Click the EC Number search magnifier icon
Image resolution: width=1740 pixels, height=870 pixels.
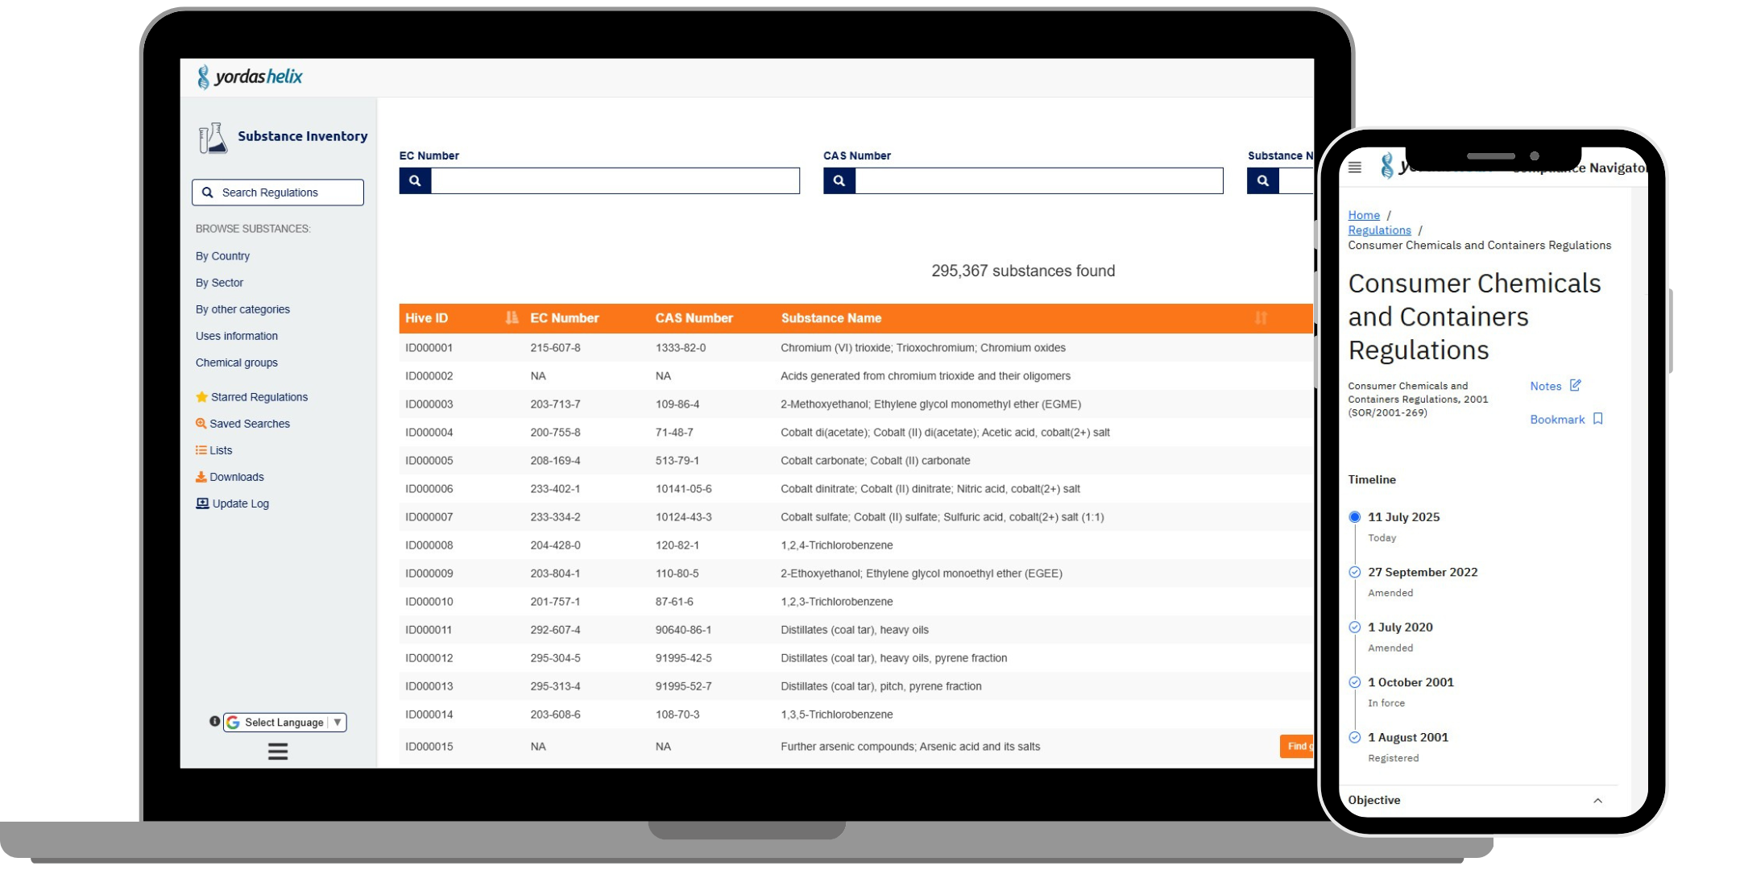(415, 181)
